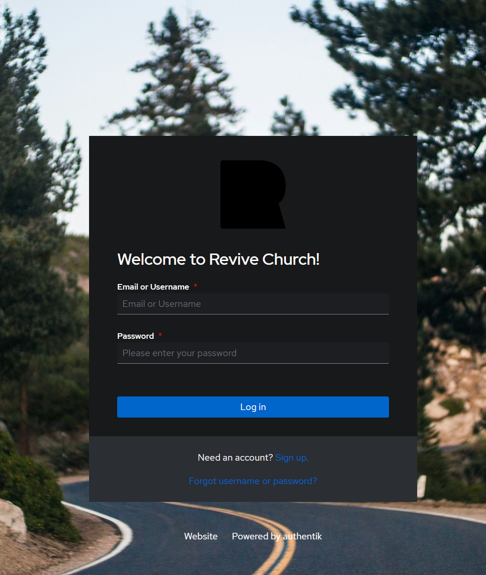Image resolution: width=486 pixels, height=575 pixels.
Task: Click red asterisk beside Email or Username
Action: [195, 286]
